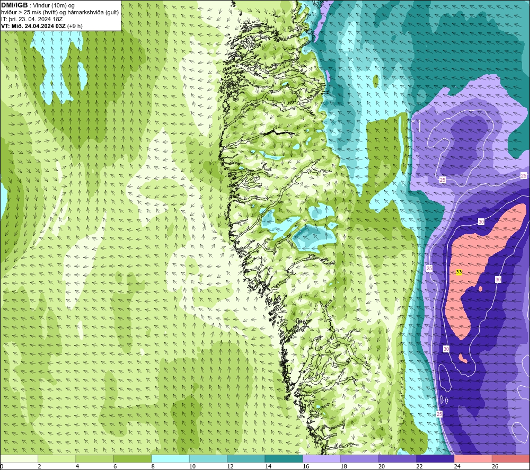This screenshot has height=470, width=530.
Task: Click the 10–12 m/s turquoise swatch
Action: coord(208,458)
